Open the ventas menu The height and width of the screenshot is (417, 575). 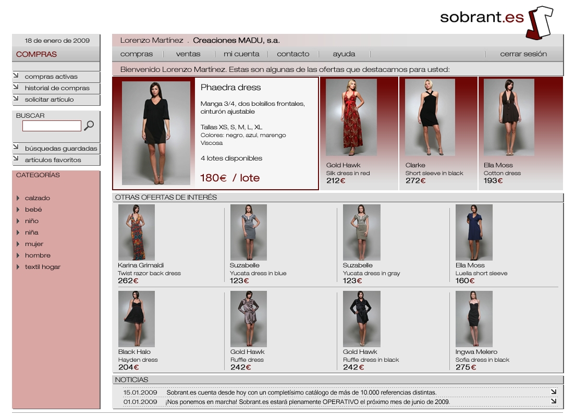[x=188, y=54]
